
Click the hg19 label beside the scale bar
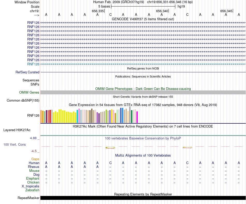coord(181,6)
